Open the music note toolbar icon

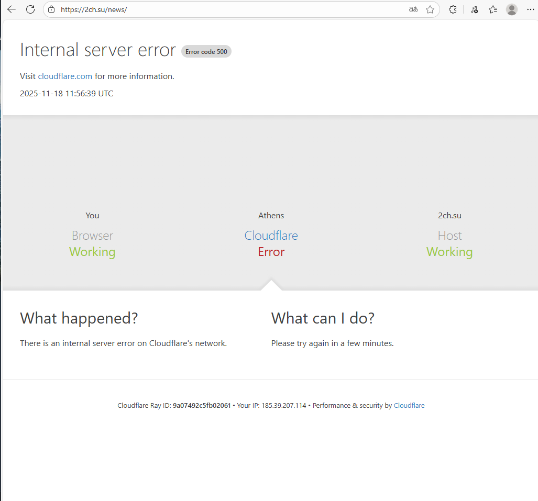(x=475, y=9)
